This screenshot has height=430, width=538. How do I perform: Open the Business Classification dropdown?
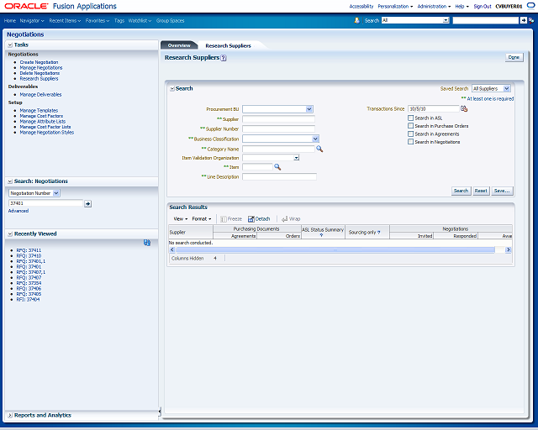coord(316,139)
